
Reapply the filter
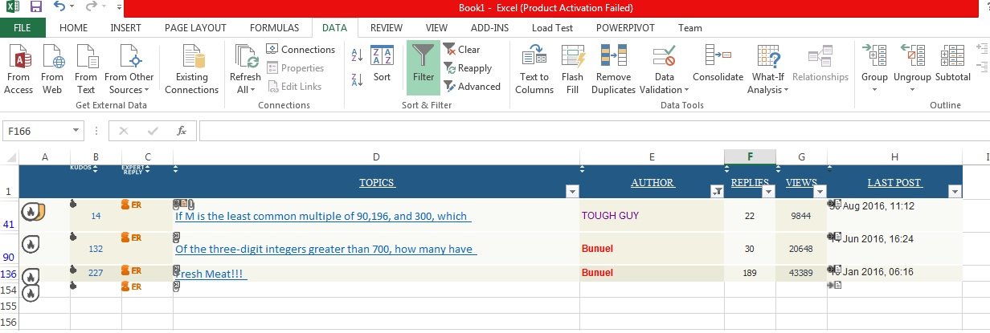point(468,68)
